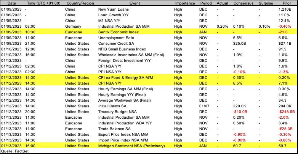298x154 pixels.
Task: Select the Consumer Credit SA event
Action: pyautogui.click(x=116, y=43)
